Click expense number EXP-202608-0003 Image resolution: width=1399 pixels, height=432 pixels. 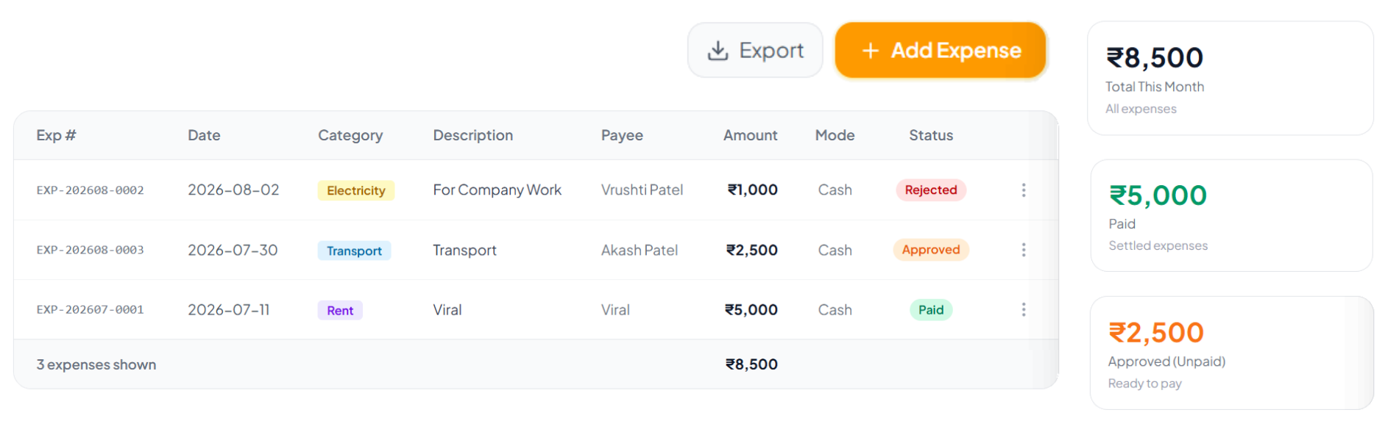91,250
